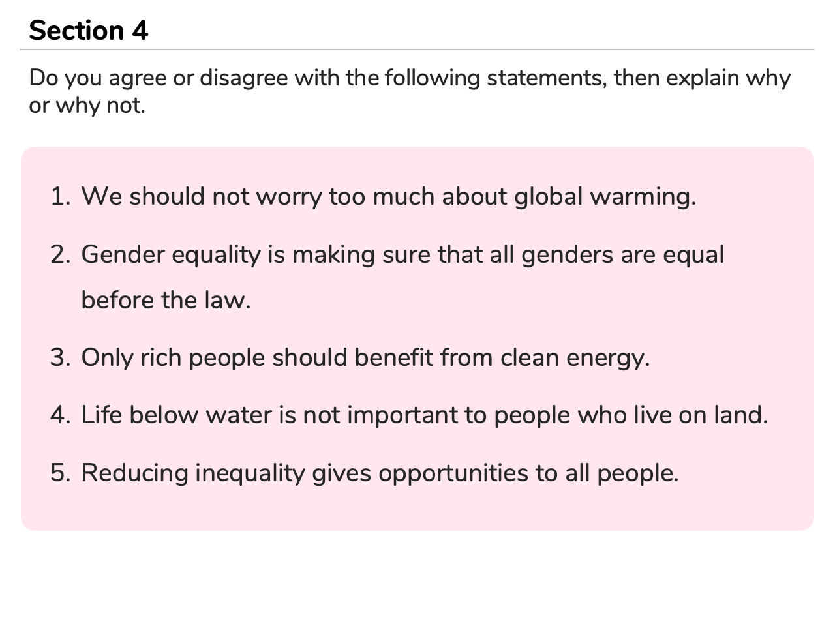Click empty pink area below statement 5

coord(417,509)
